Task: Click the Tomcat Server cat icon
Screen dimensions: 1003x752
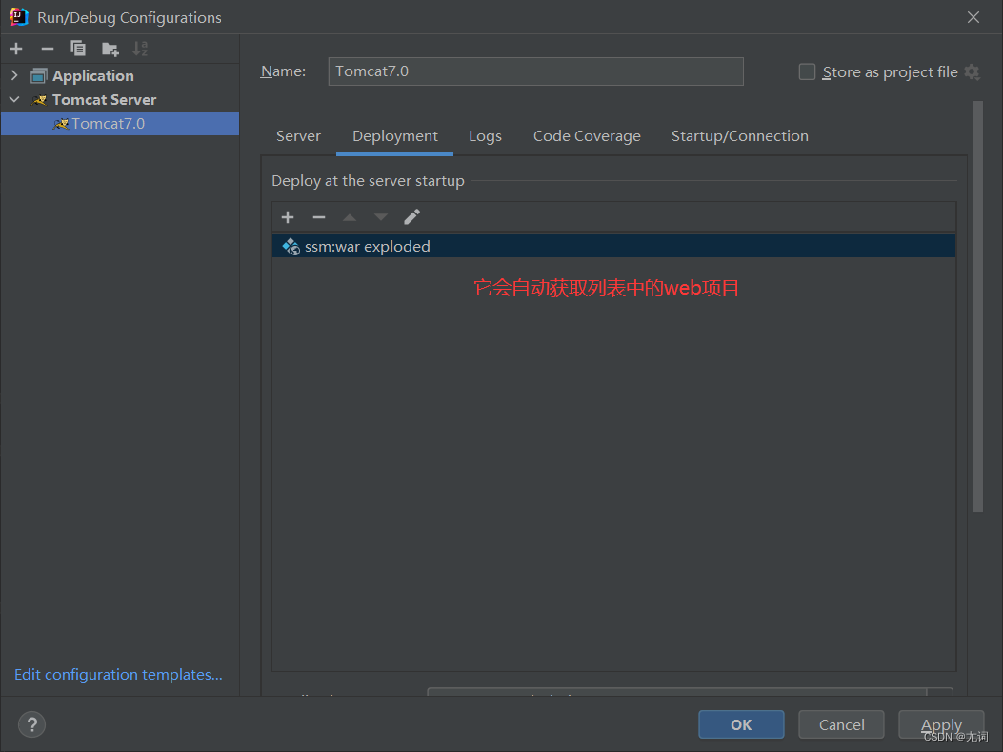Action: pos(40,100)
